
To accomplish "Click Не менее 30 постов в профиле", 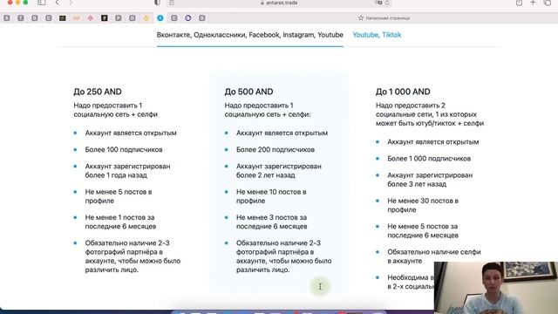I will [423, 205].
